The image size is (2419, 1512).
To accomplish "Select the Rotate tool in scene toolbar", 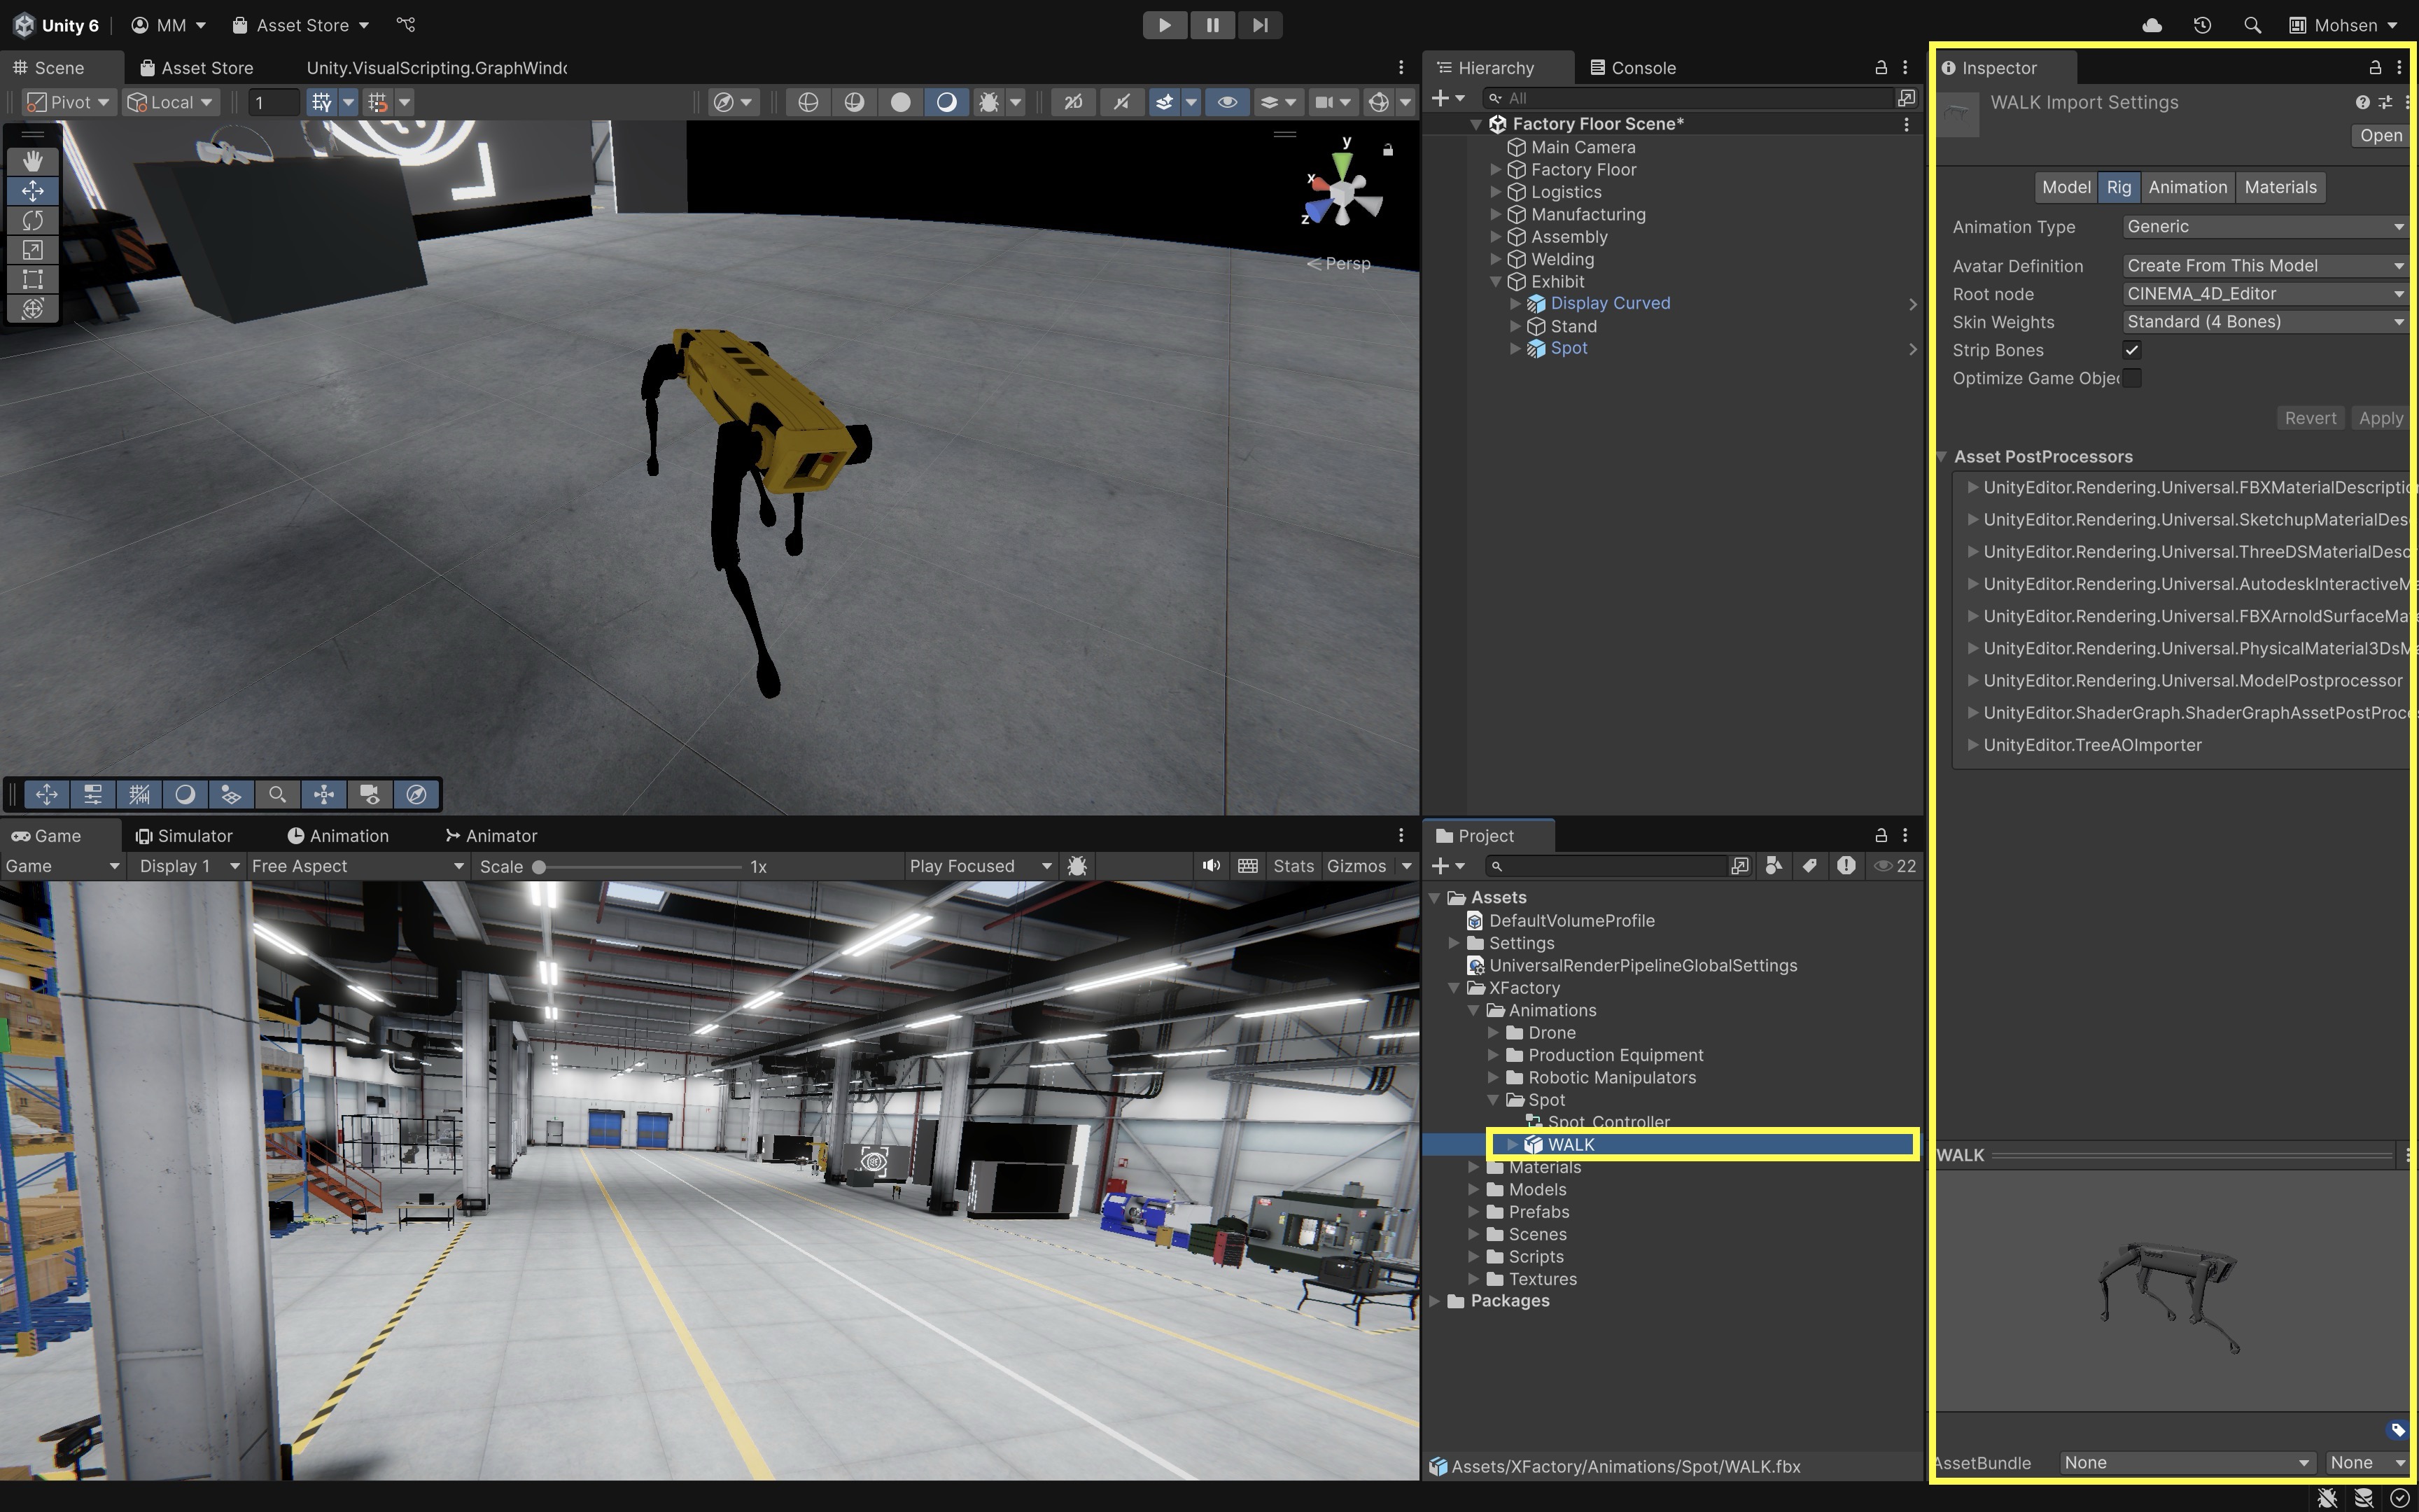I will click(32, 220).
